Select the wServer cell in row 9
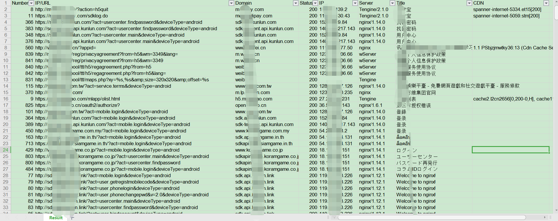Image resolution: width=558 pixels, height=221 pixels. coord(377,54)
